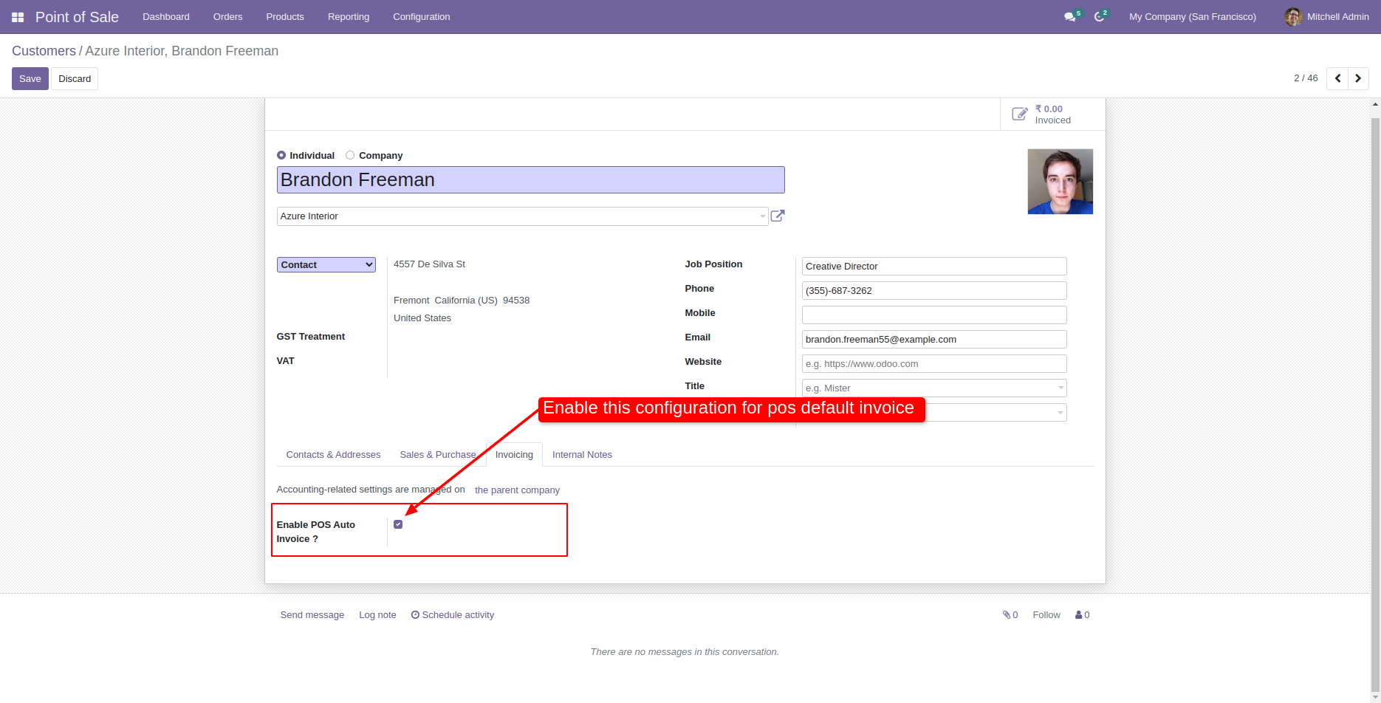This screenshot has height=703, width=1381.
Task: Click the Email input field
Action: click(x=934, y=339)
